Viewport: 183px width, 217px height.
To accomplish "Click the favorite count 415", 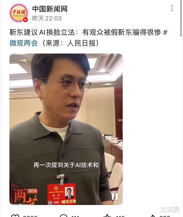I will (120, 216).
